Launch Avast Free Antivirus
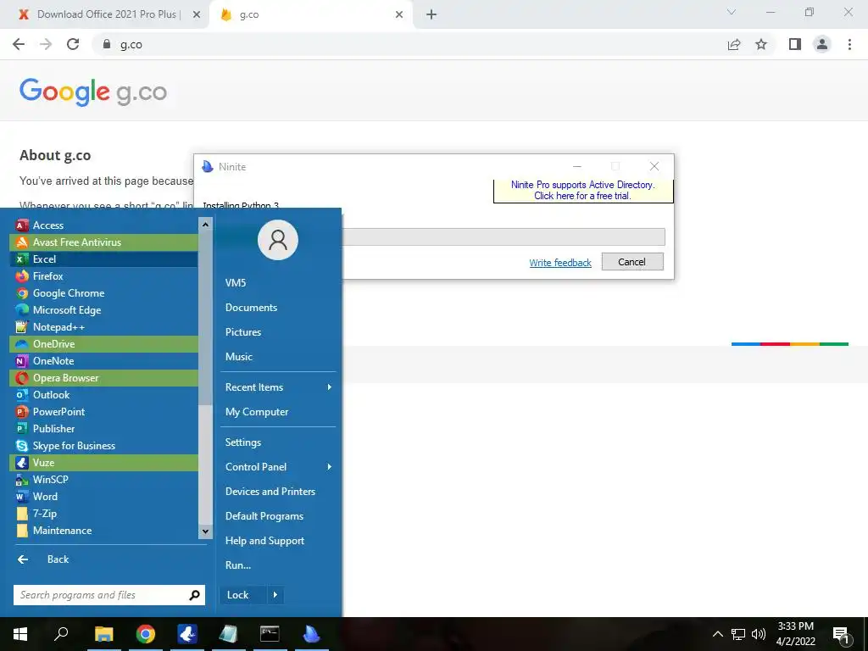This screenshot has height=651, width=868. pos(103,242)
